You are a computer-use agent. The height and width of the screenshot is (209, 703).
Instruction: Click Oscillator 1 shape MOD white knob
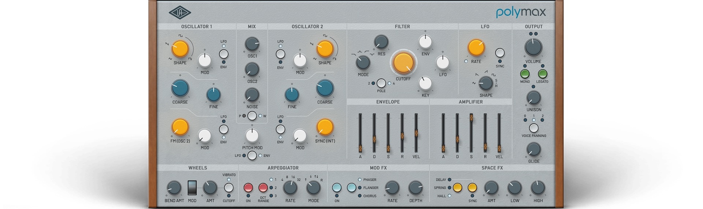pos(205,60)
